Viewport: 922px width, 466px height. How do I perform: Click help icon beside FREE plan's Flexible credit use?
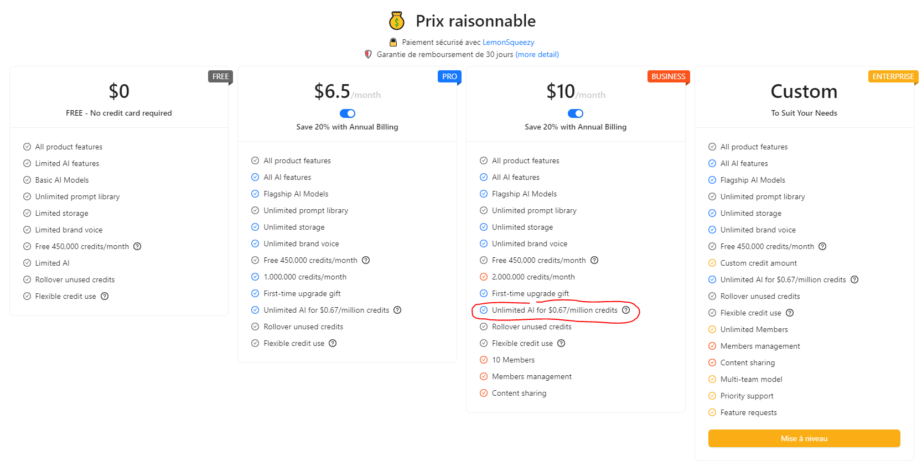(x=105, y=296)
